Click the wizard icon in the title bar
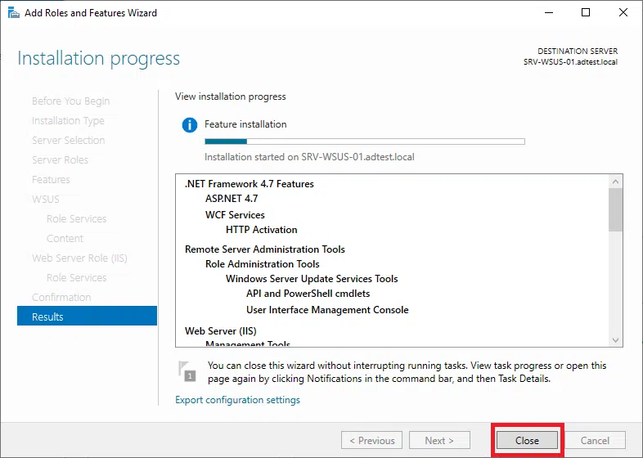 coord(11,13)
